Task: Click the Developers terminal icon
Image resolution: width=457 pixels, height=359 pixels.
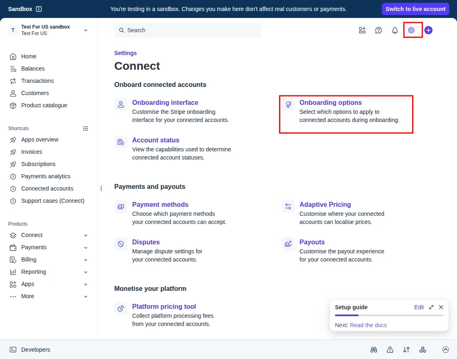Action: click(13, 350)
